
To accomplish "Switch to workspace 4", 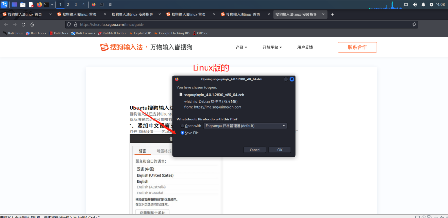I will [83, 5].
